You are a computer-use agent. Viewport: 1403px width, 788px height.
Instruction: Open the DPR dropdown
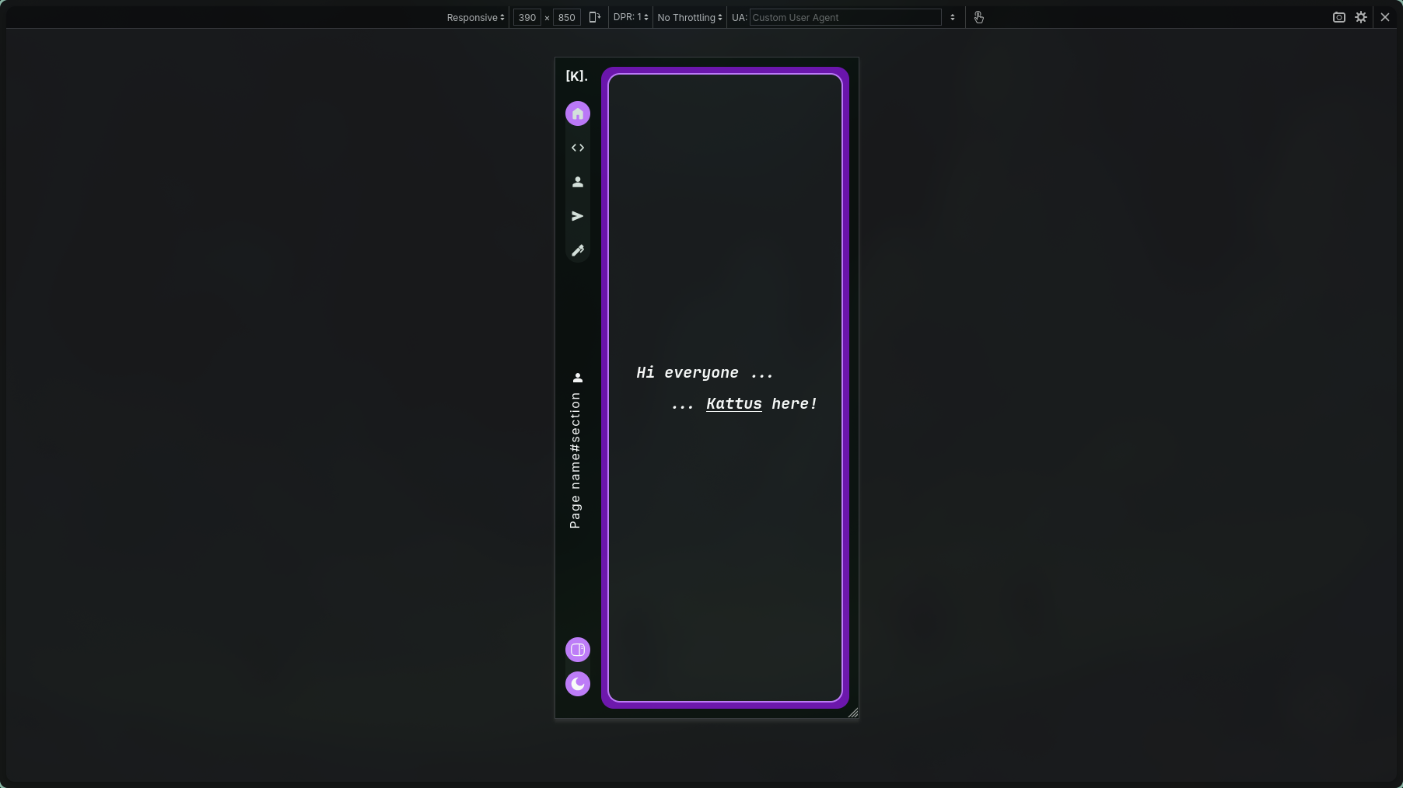[x=631, y=17]
